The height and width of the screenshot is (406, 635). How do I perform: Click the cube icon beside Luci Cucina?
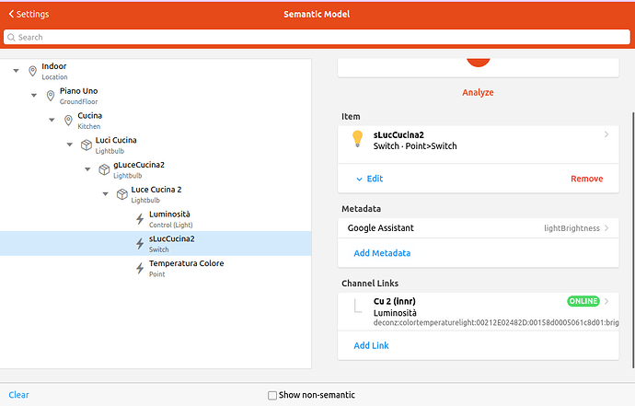coord(86,145)
